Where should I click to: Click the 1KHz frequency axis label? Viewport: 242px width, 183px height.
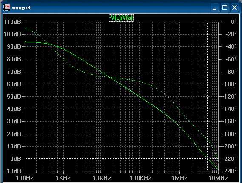coord(63,178)
